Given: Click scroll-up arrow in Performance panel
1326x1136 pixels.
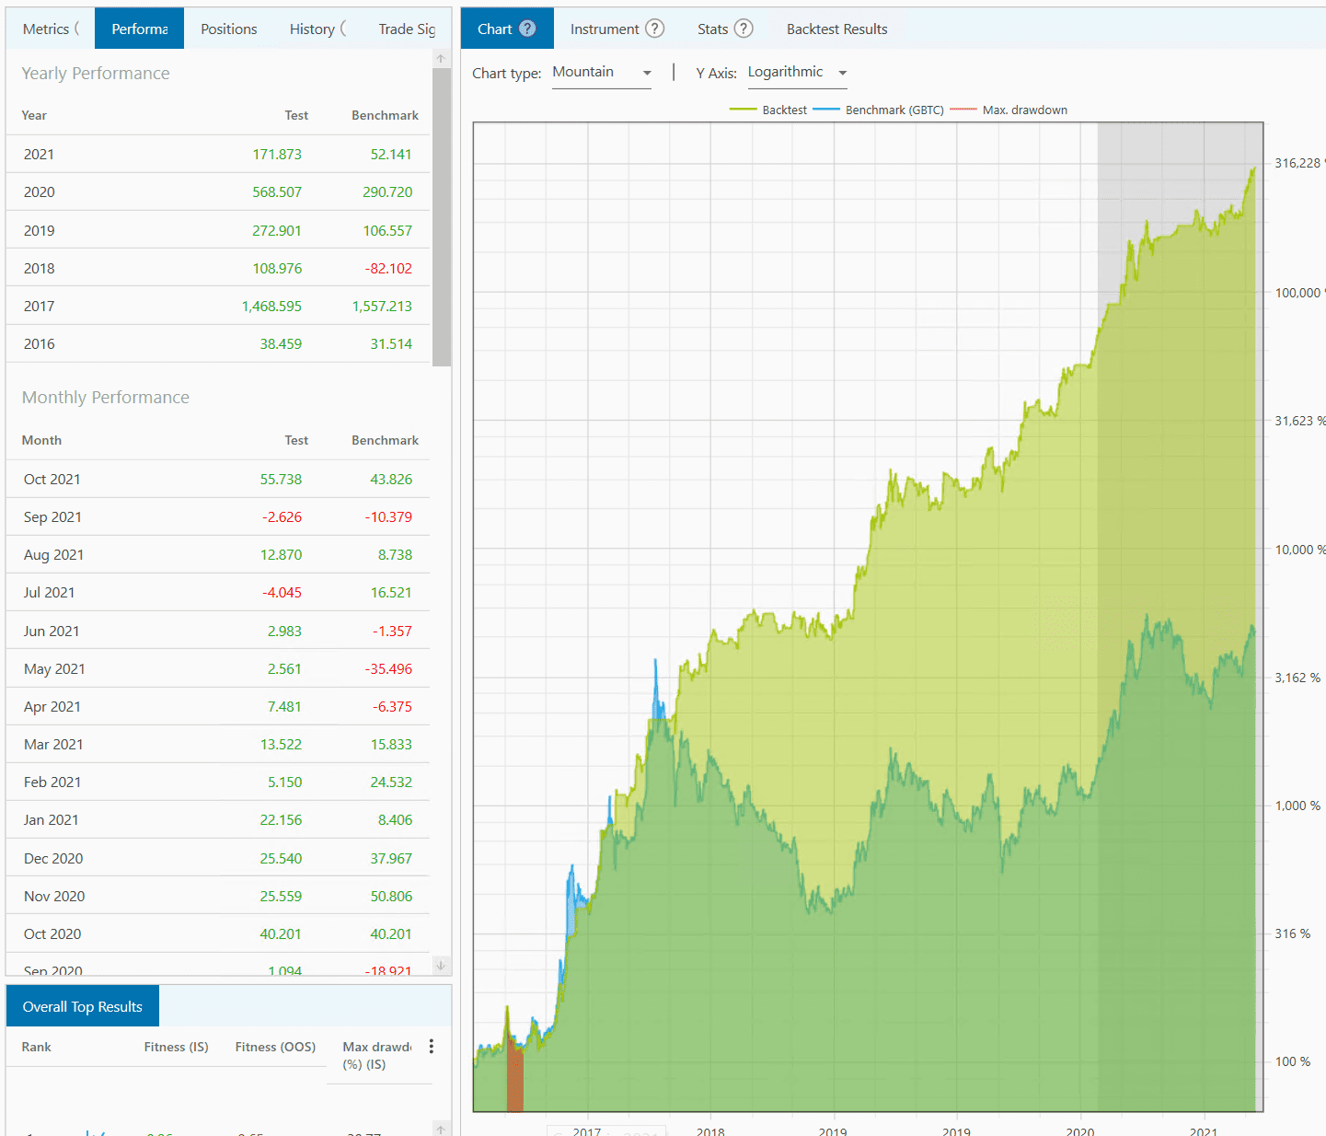Looking at the screenshot, I should pos(441,59).
